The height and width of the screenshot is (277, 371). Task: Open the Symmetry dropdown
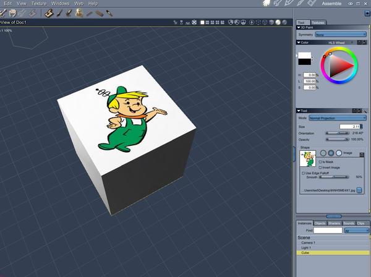coord(341,35)
